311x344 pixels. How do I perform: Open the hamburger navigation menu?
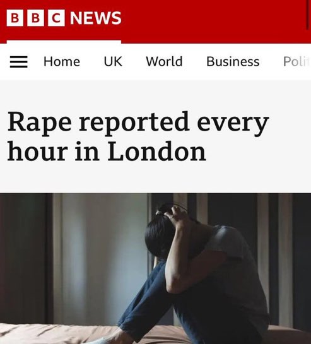[19, 62]
